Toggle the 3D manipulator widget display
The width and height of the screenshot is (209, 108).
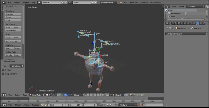(x=62, y=95)
